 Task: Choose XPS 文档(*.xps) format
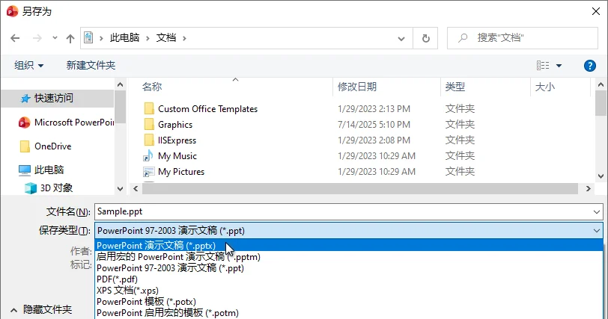click(349, 291)
